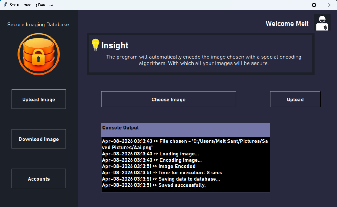Click the user profile avatar icon

pos(322,22)
